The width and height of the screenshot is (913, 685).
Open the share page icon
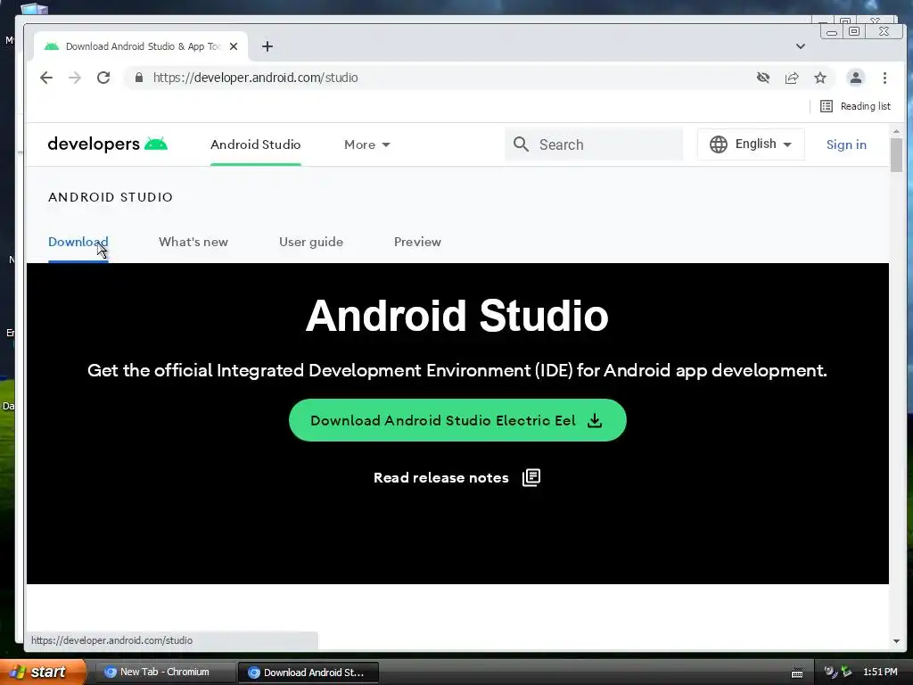(792, 78)
